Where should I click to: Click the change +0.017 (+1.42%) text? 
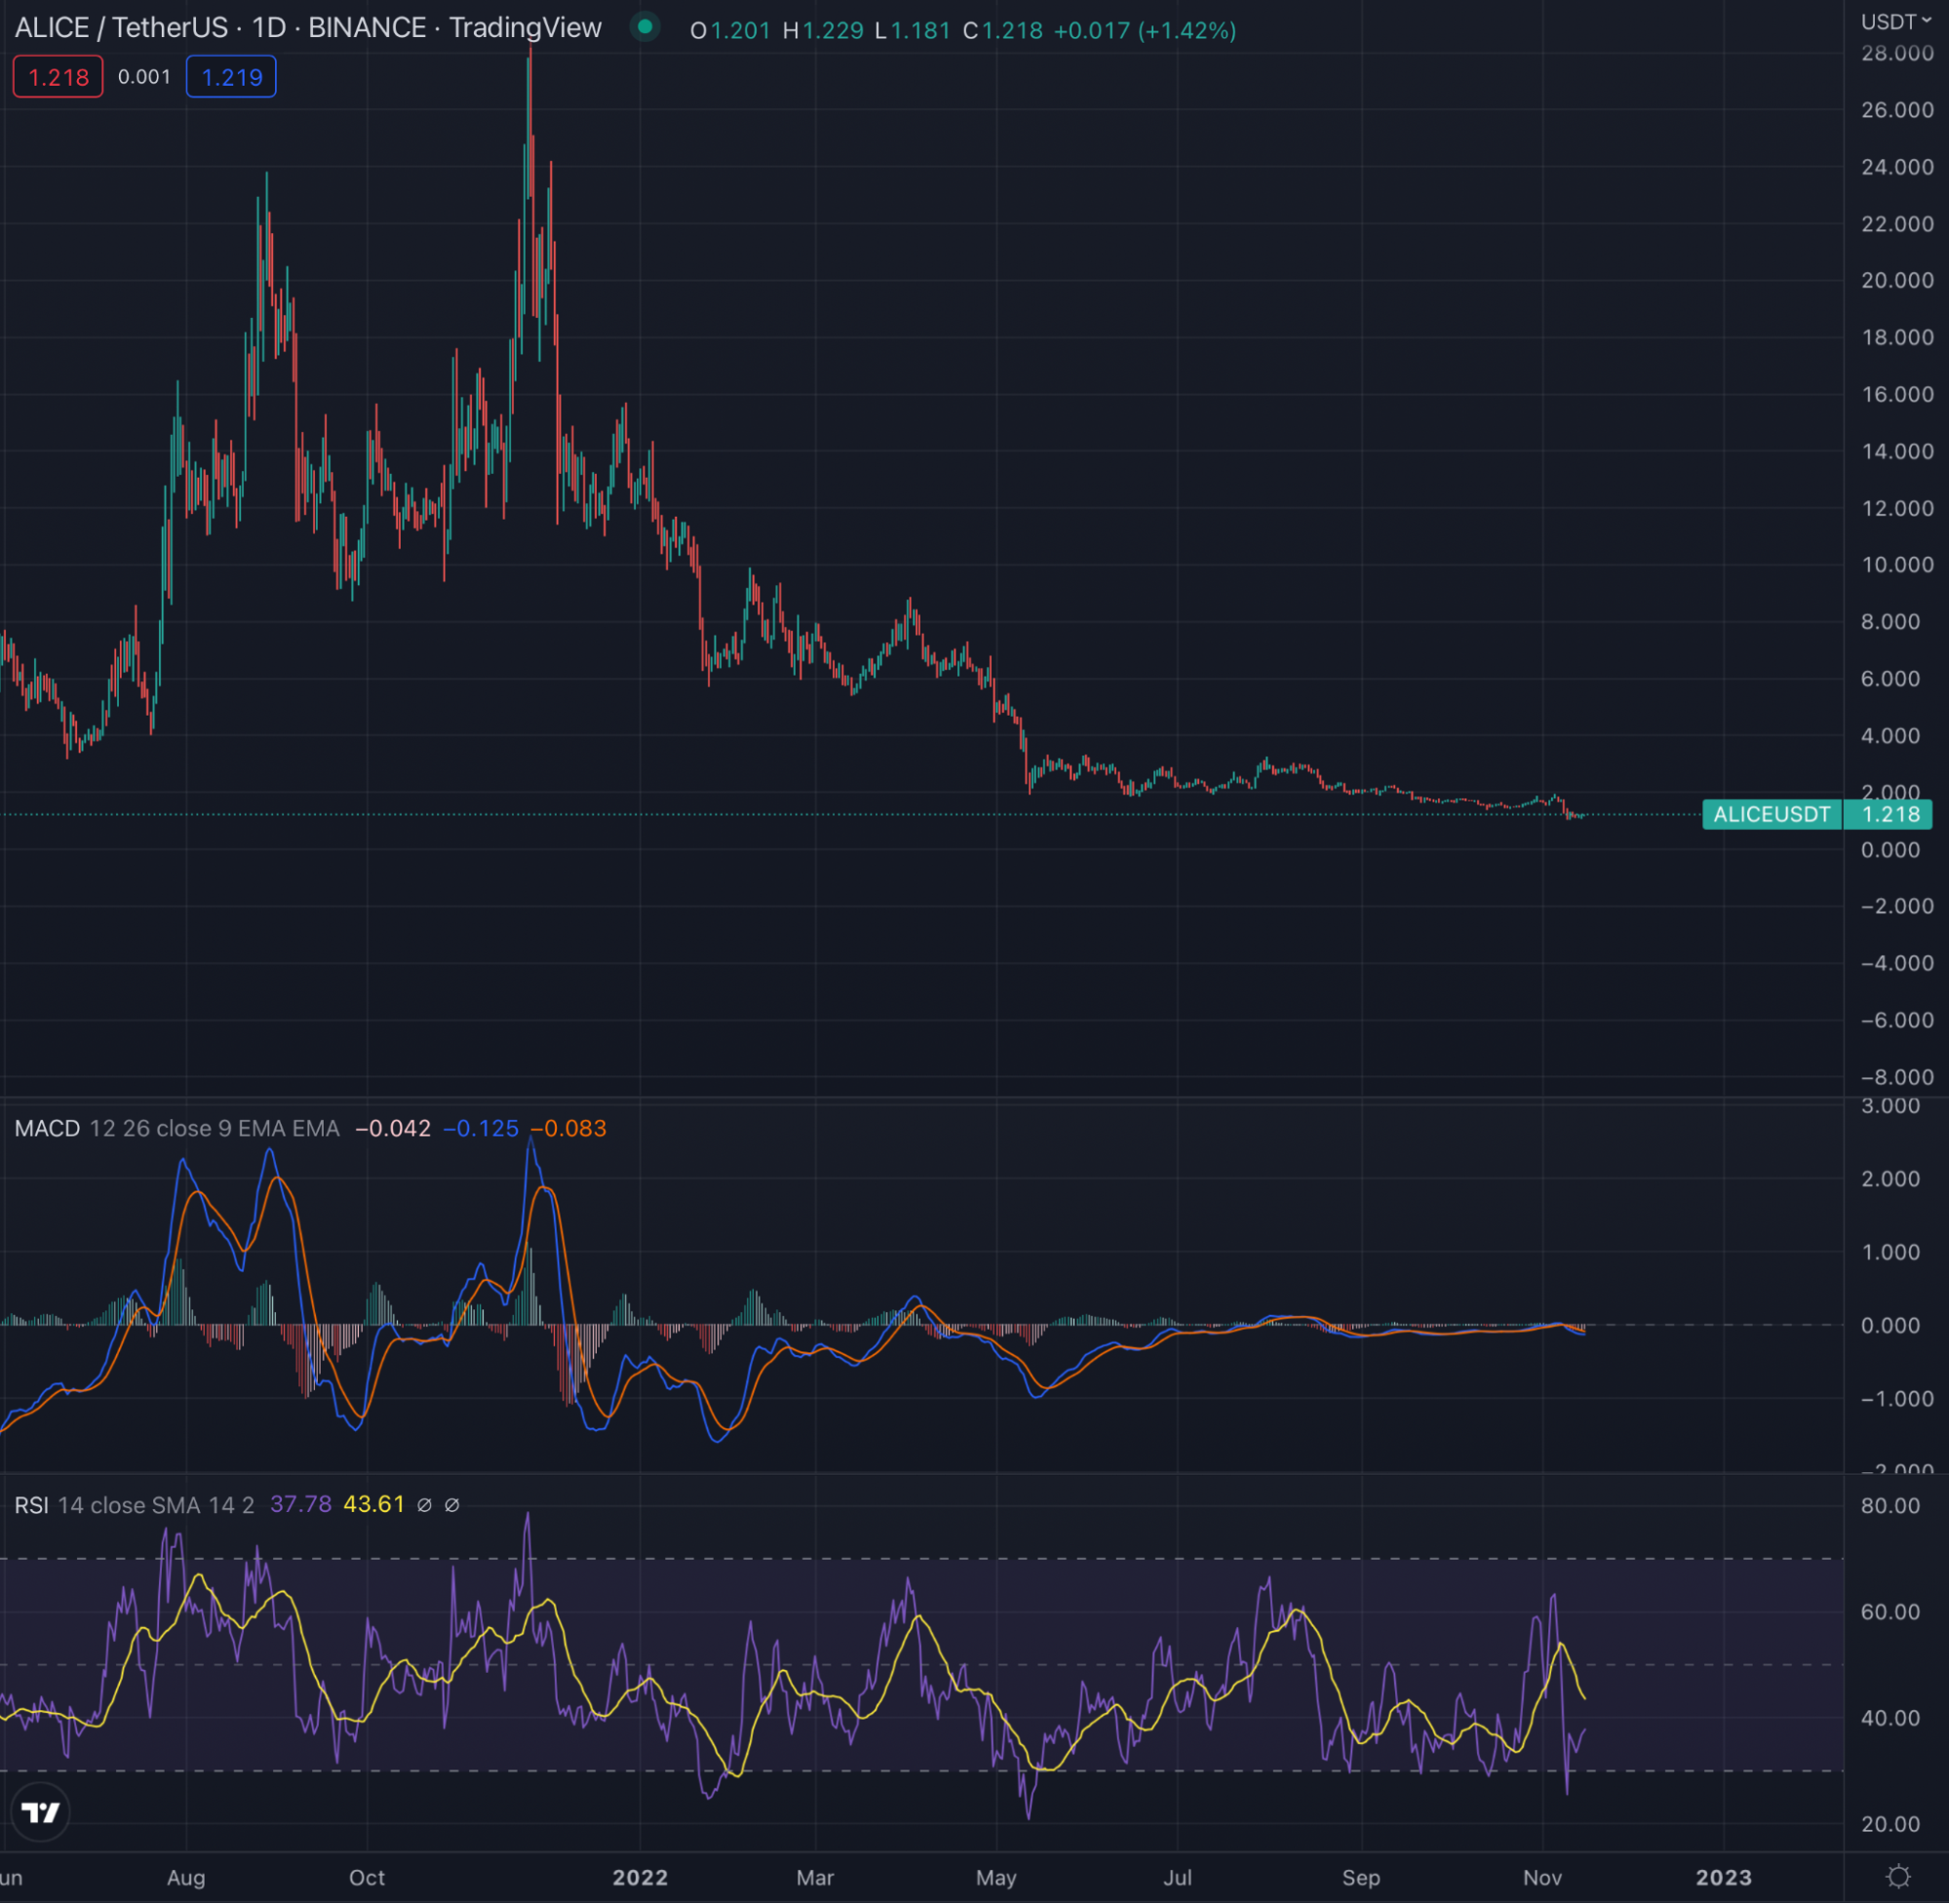point(1145,31)
